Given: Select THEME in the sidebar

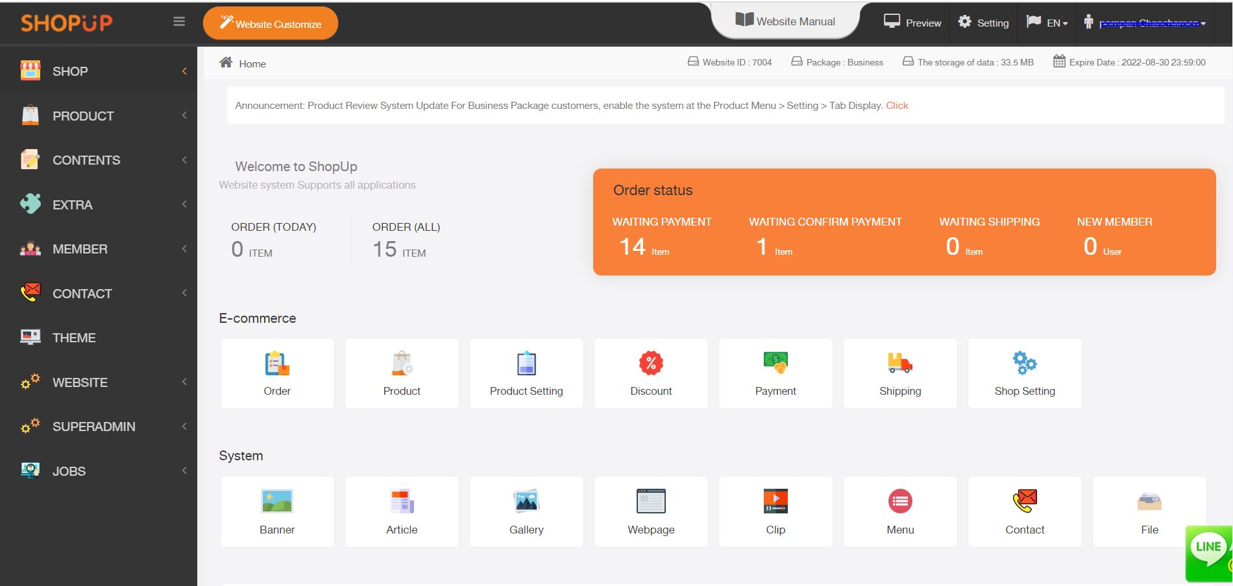Looking at the screenshot, I should [99, 338].
